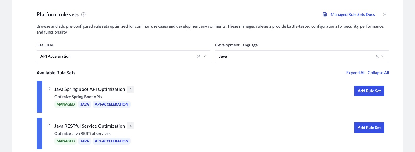Add the Java Spring Boot API Optimization rule set
This screenshot has height=152, width=415.
coord(369,91)
